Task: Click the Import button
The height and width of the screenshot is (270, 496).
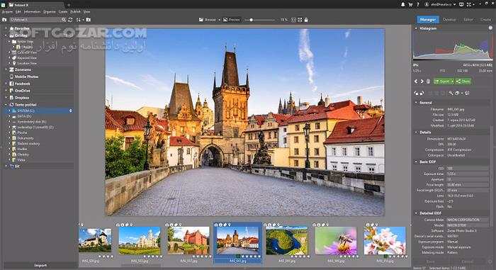Action: 40,265
